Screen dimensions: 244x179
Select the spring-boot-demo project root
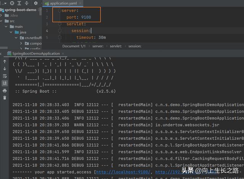(21, 10)
